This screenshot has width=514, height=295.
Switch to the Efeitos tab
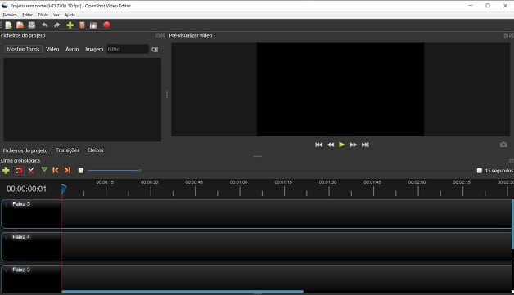pos(96,150)
